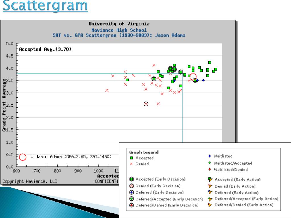291x218 pixels.
Task: Click 'SAT vs. GPA Scattergram (1998-2003): Jason Adams' text
Action: pos(119,35)
